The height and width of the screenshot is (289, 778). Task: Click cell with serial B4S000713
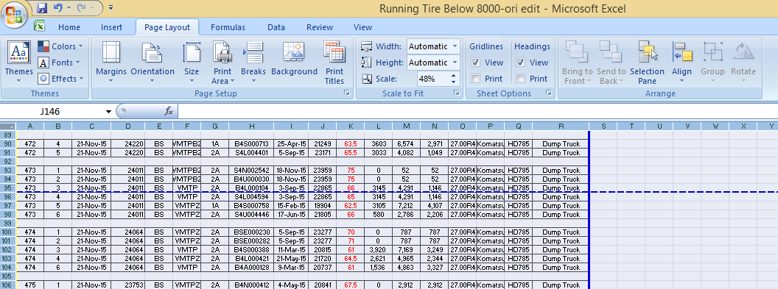pyautogui.click(x=251, y=144)
